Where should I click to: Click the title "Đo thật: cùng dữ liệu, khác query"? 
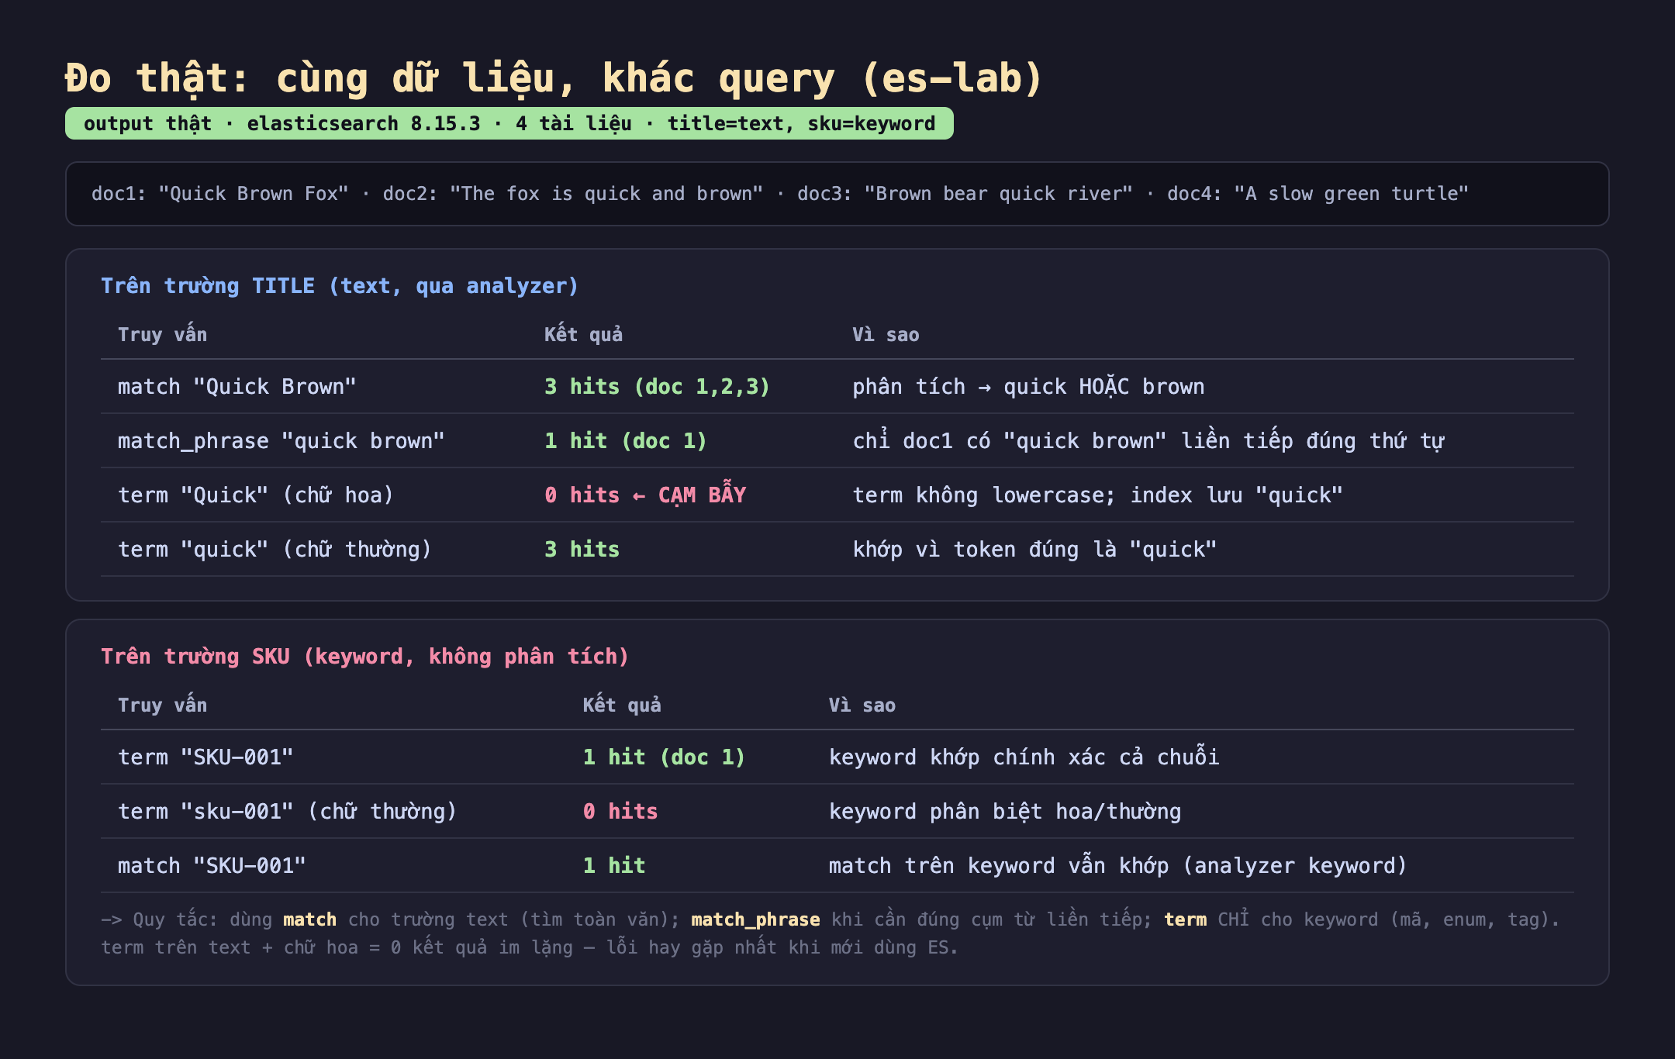554,78
